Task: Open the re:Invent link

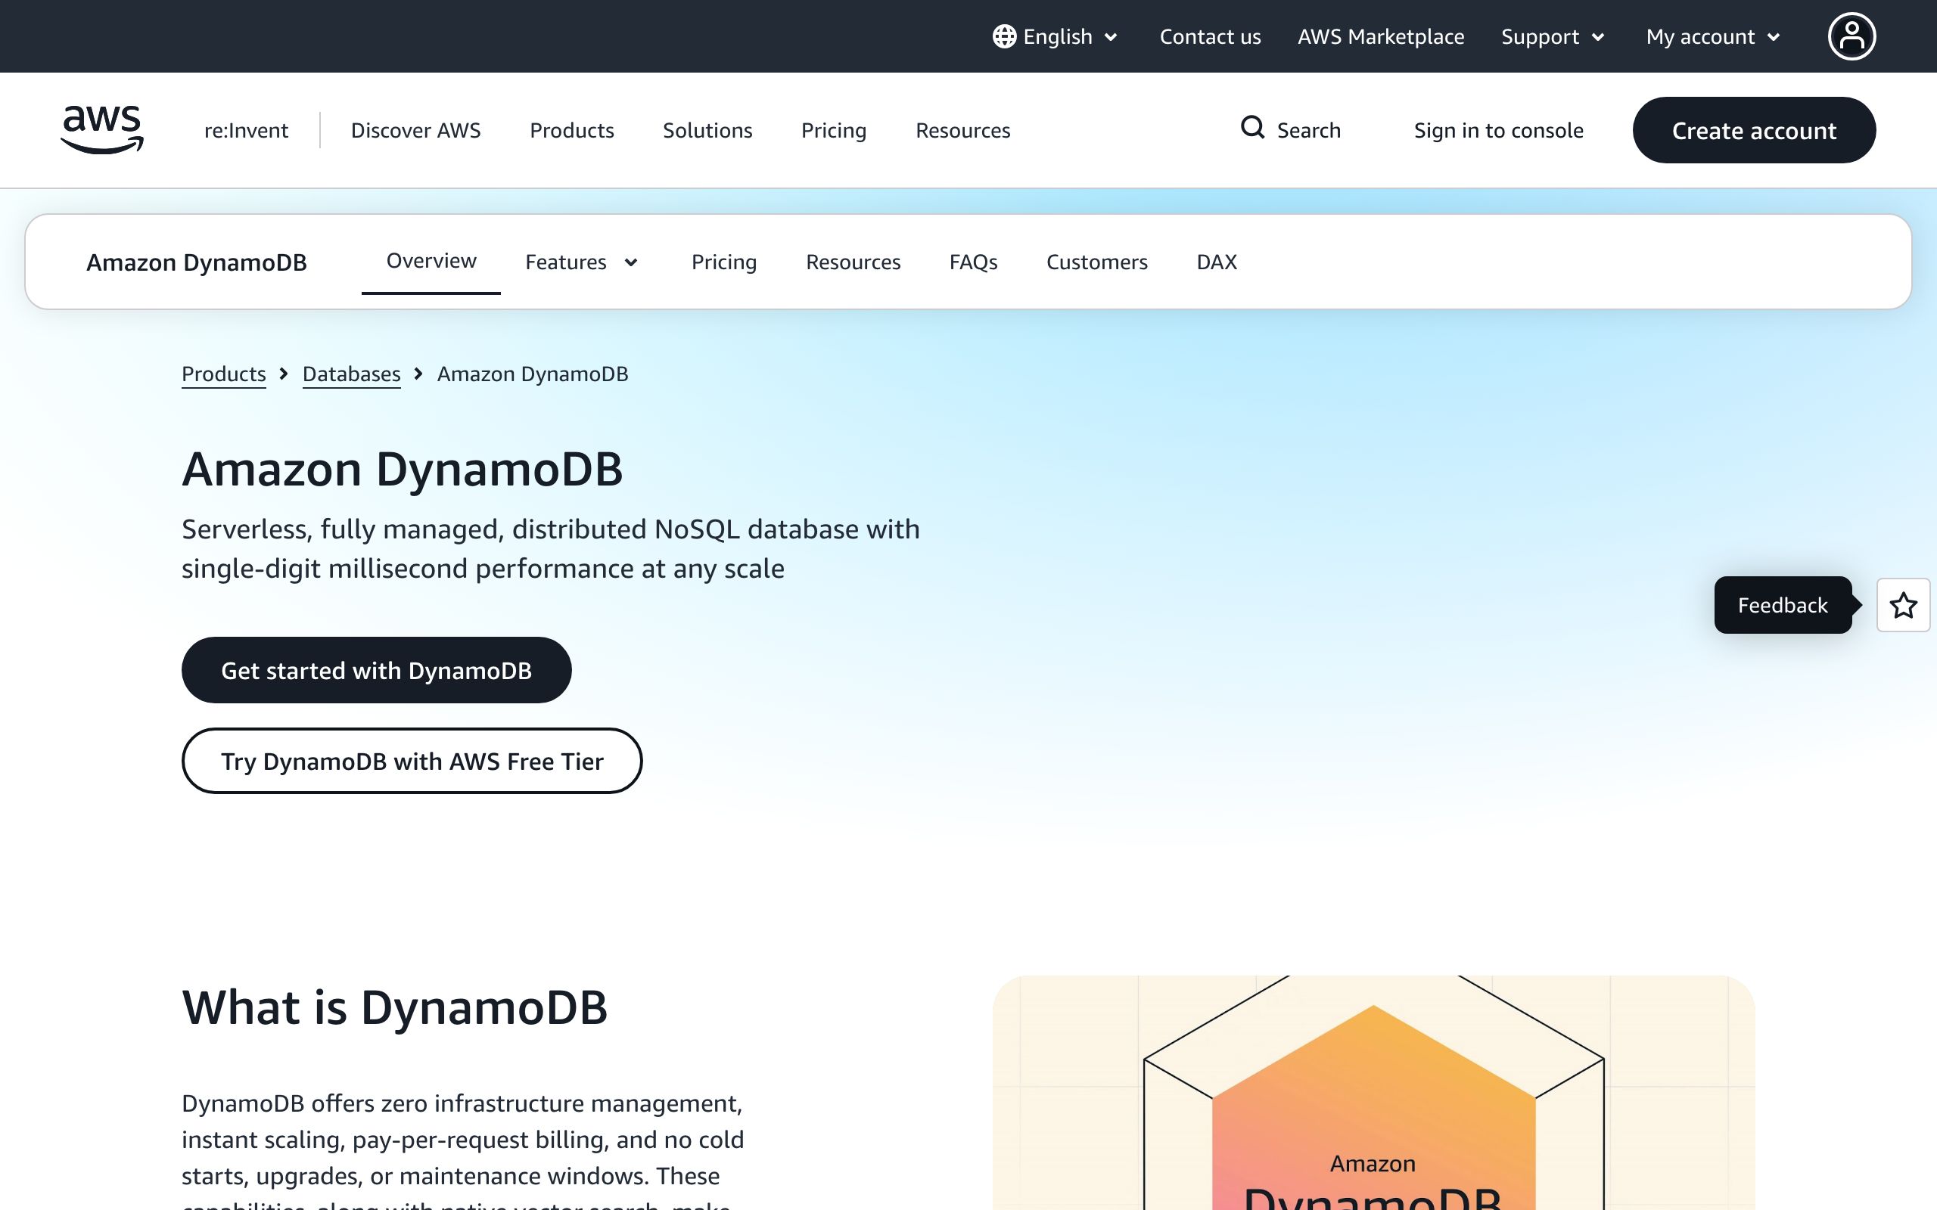Action: point(246,130)
